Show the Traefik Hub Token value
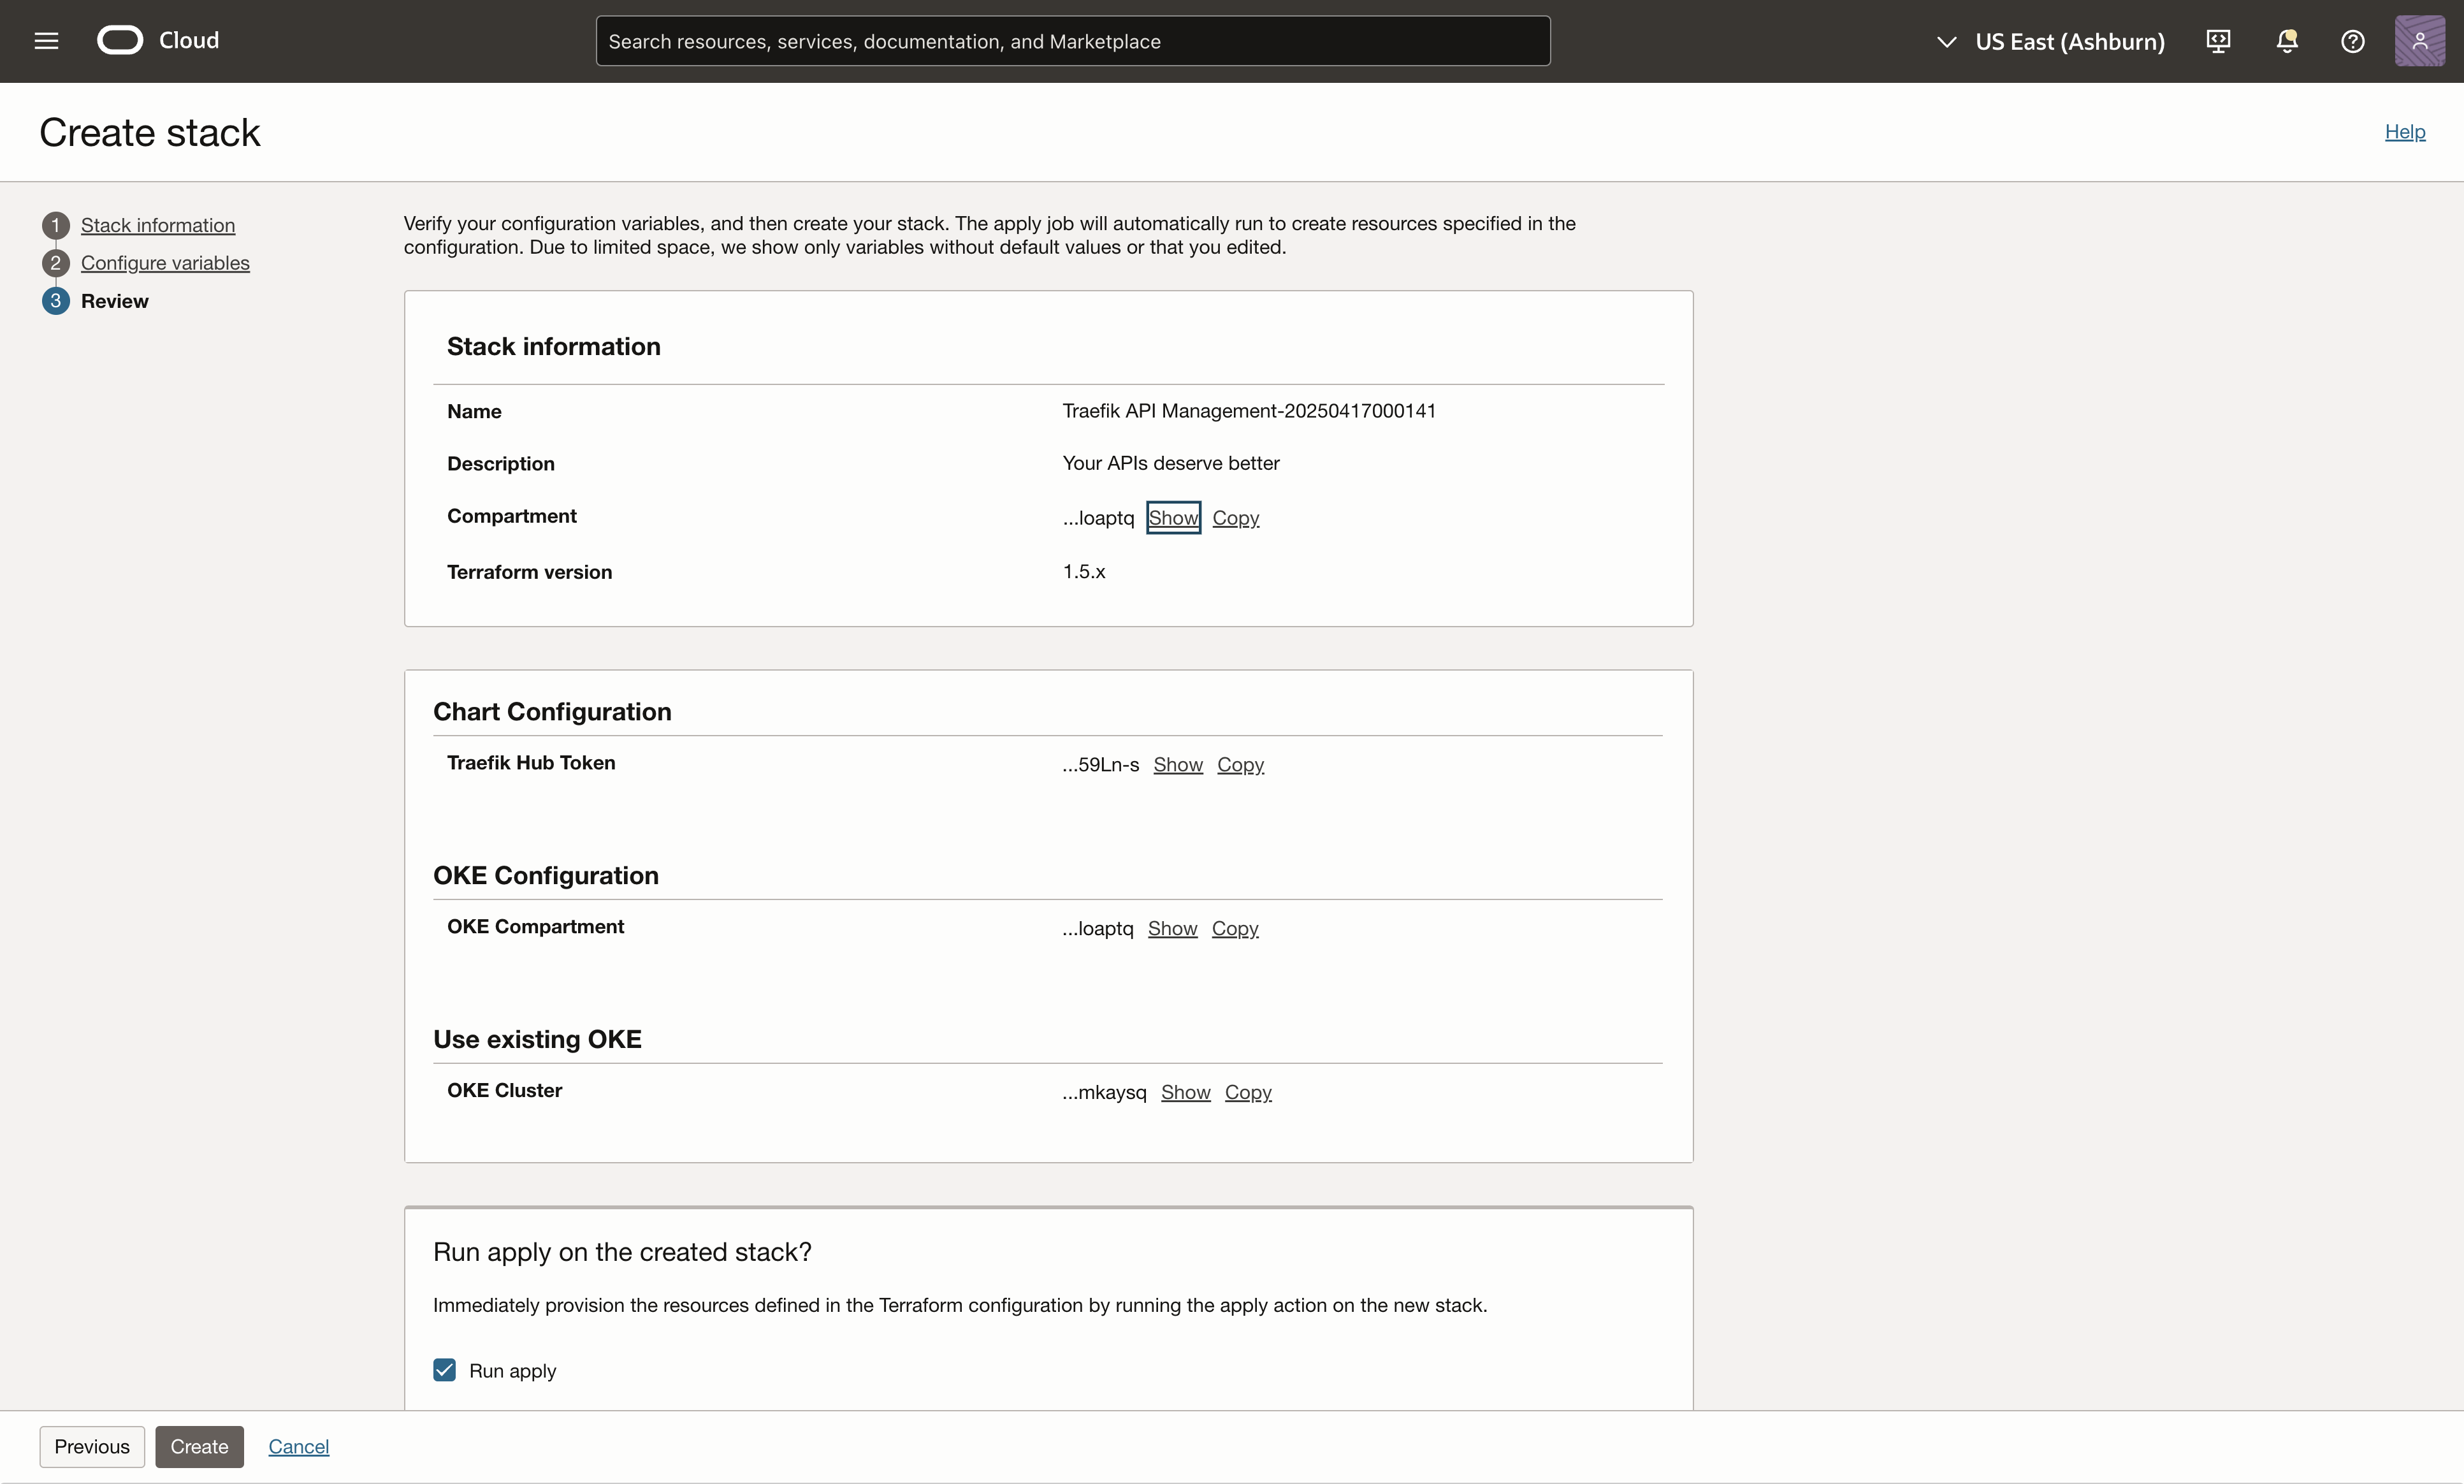Image resolution: width=2464 pixels, height=1484 pixels. pyautogui.click(x=1178, y=765)
